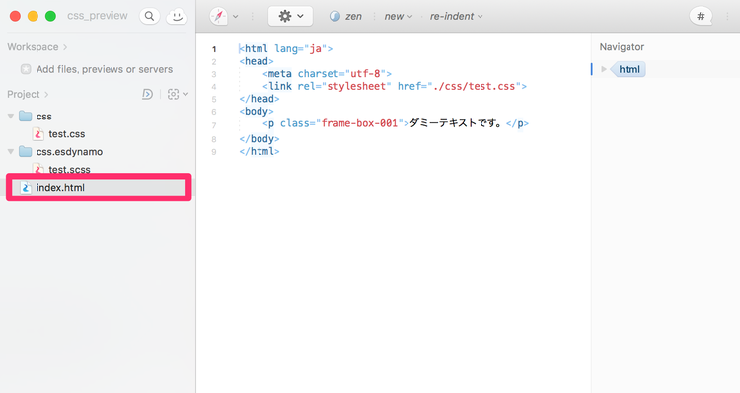Click the Project publish arrow icon
Viewport: 740px width, 393px height.
[x=147, y=94]
